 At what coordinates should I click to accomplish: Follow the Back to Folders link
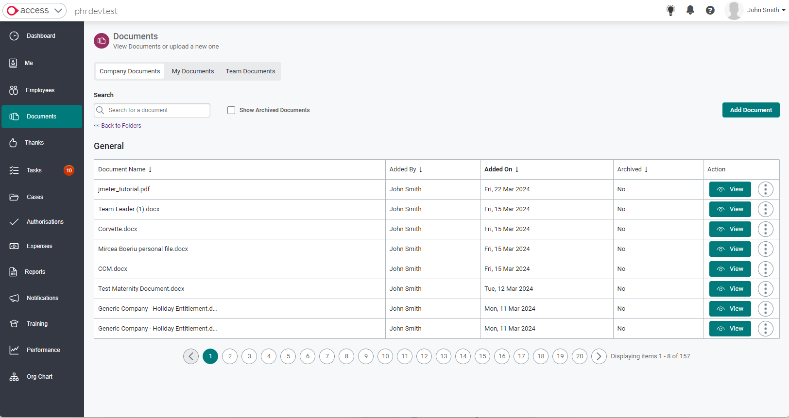click(118, 126)
